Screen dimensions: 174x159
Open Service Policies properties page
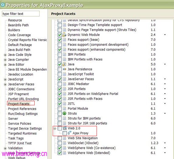(20, 123)
